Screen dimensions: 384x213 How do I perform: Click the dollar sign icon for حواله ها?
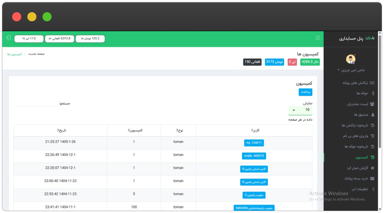coord(373,93)
